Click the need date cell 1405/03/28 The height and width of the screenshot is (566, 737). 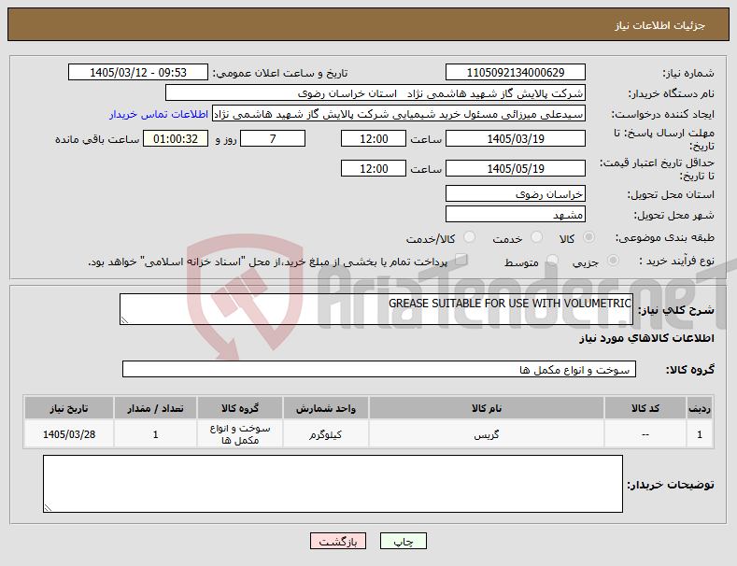tap(69, 434)
